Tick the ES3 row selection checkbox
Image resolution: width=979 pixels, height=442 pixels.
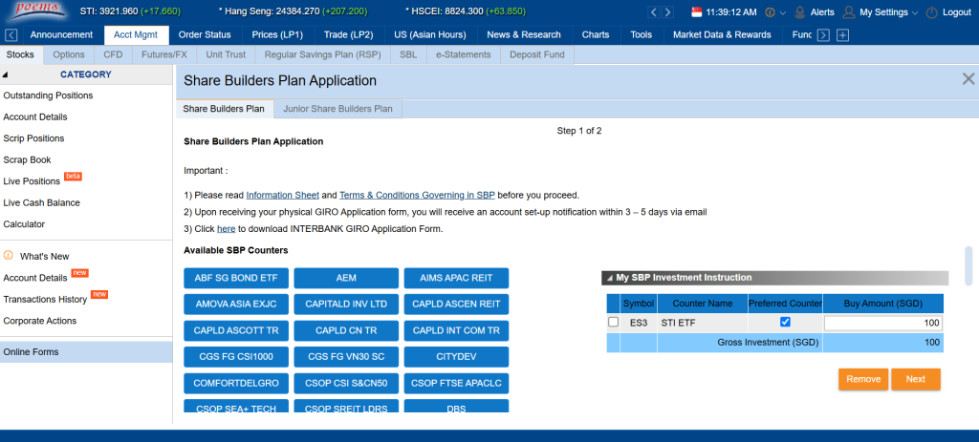point(613,322)
